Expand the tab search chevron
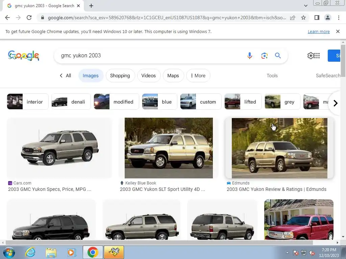Screen dimensions: 346x259 (305, 6)
